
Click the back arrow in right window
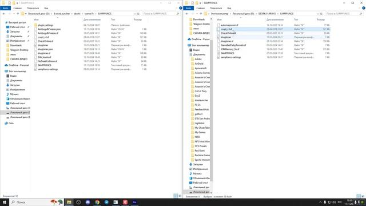click(x=187, y=14)
